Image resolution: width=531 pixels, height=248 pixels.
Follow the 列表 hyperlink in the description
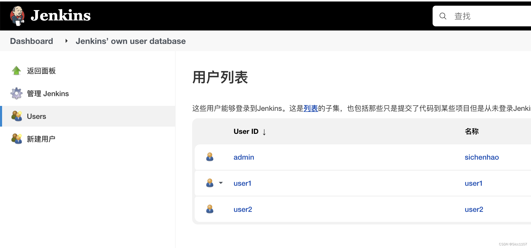311,108
